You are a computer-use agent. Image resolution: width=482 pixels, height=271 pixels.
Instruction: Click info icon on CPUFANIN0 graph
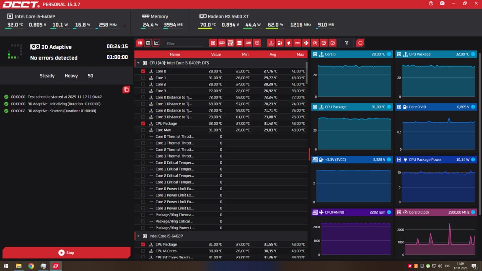389,212
